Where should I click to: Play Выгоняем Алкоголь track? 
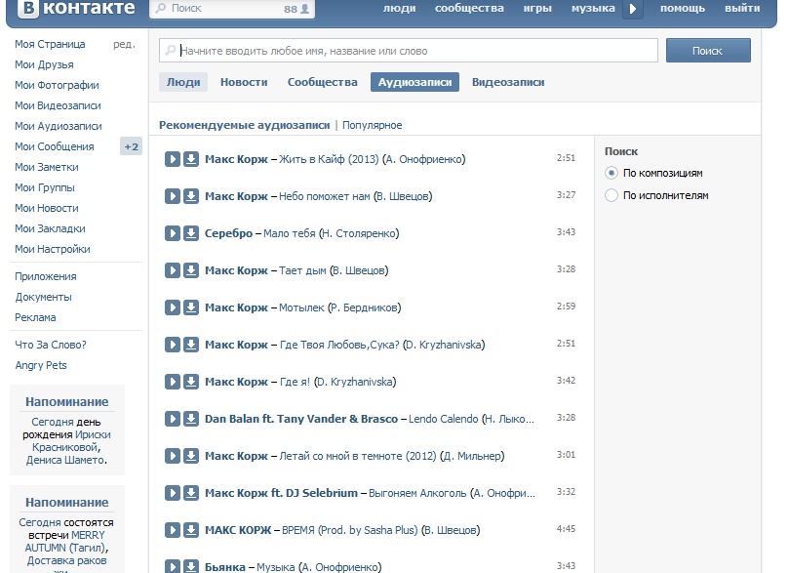point(172,493)
